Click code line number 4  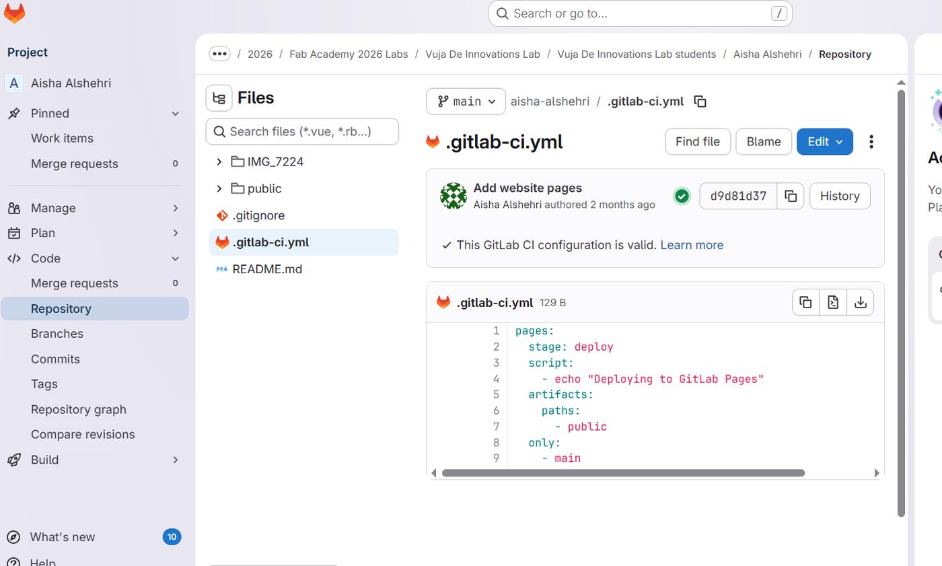496,379
